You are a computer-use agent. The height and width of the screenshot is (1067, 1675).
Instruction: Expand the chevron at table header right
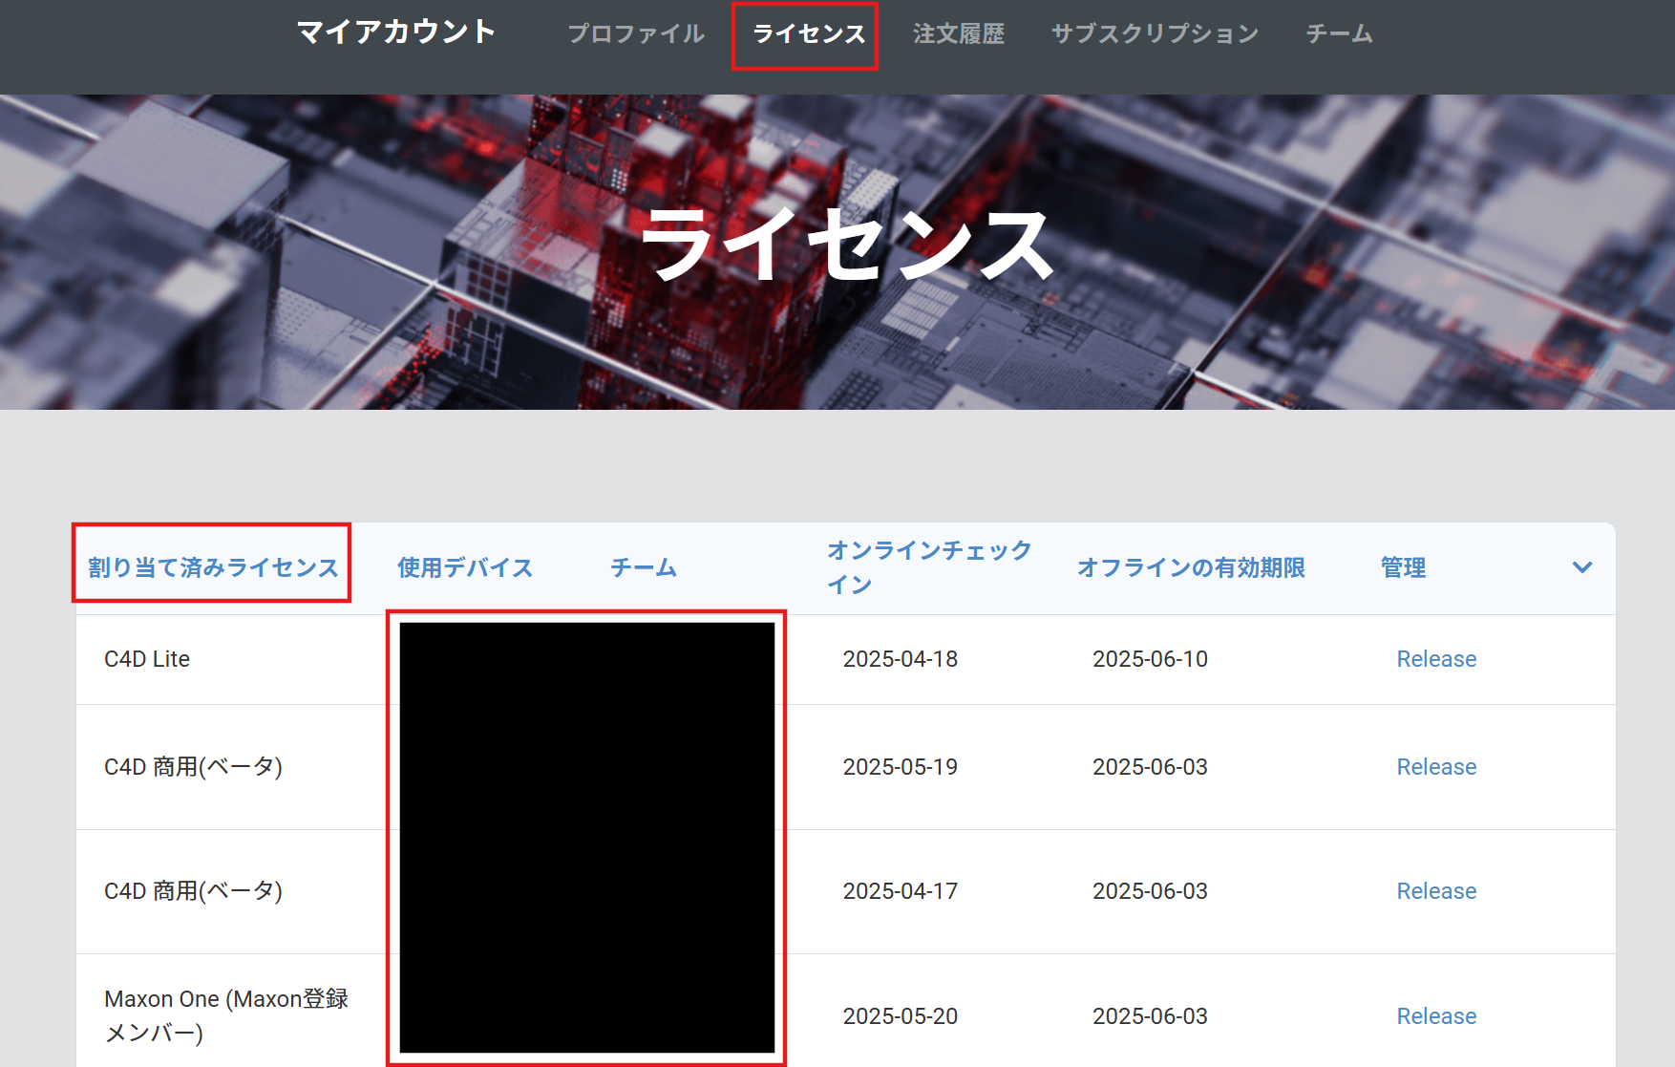[x=1582, y=567]
